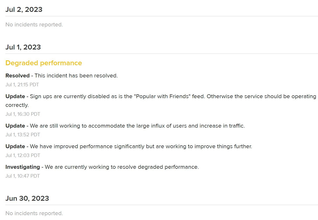The width and height of the screenshot is (318, 220).
Task: Click the "Jul 1, 13:52 PDT" timestamp
Action: [23, 135]
